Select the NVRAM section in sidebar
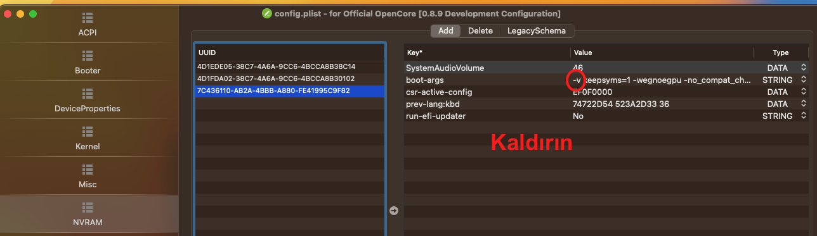The height and width of the screenshot is (236, 817). [88, 214]
